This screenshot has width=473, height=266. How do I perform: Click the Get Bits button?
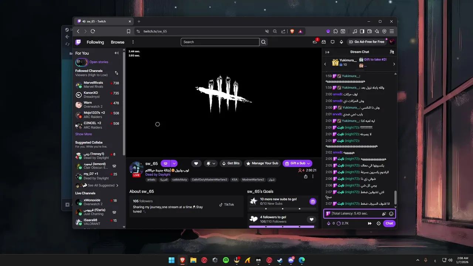[x=231, y=163]
